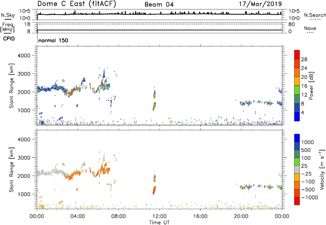This screenshot has height=225, width=326.
Task: Click the "CPID" row label
Action: (9, 39)
